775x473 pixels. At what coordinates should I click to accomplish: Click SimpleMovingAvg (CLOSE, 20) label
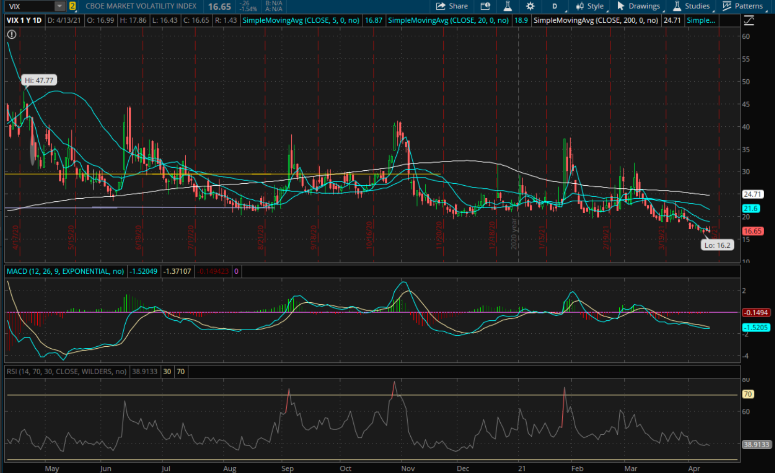click(x=448, y=20)
